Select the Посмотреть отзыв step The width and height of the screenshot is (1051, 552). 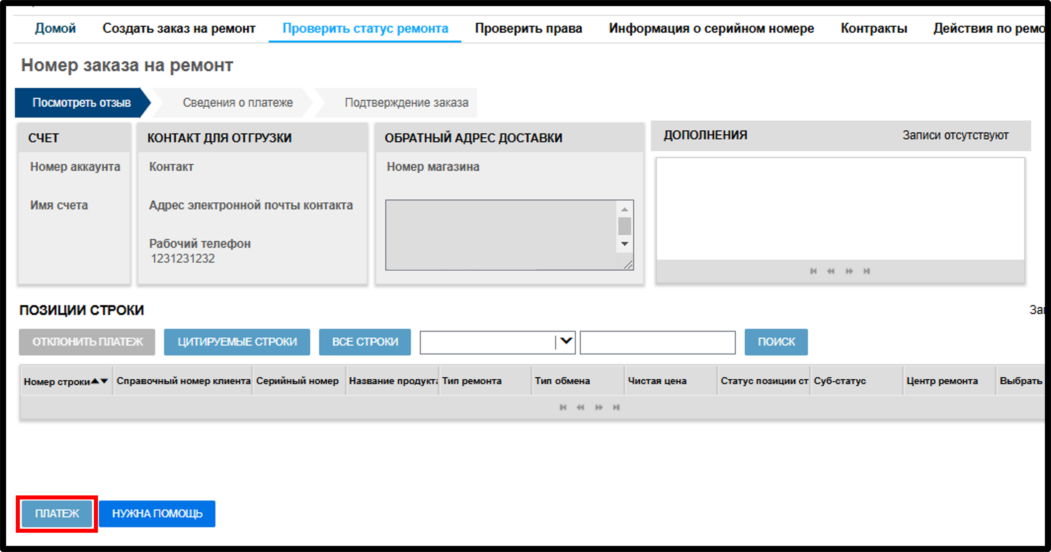click(82, 103)
